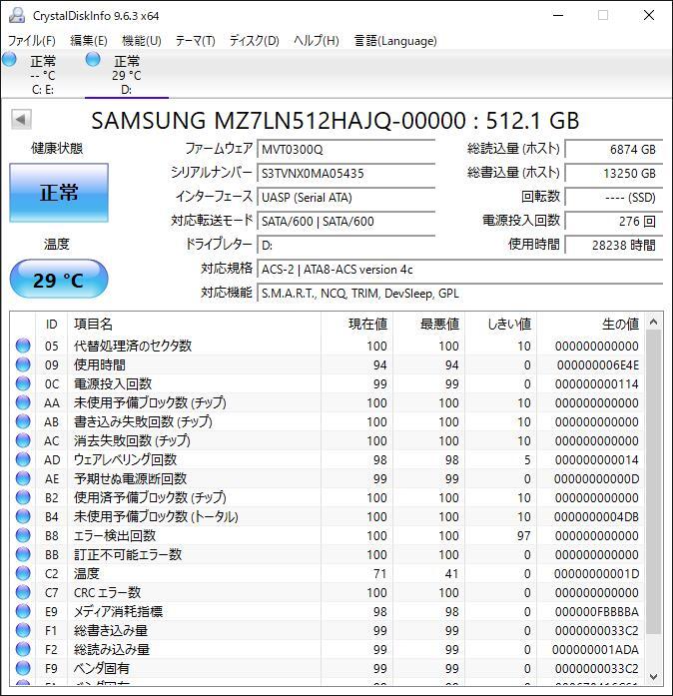The width and height of the screenshot is (673, 696).
Task: Click the SMART list scroll up arrow
Action: 653,322
